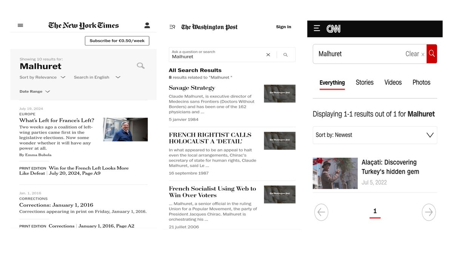Open Savage Strategy article
The width and height of the screenshot is (453, 254).
pos(192,88)
